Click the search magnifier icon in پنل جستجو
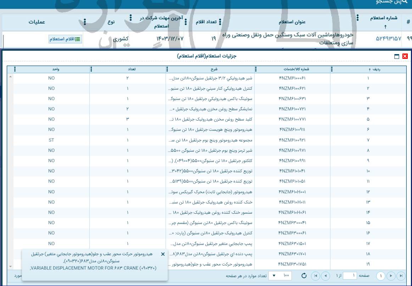412x286 pixels. 406,2
